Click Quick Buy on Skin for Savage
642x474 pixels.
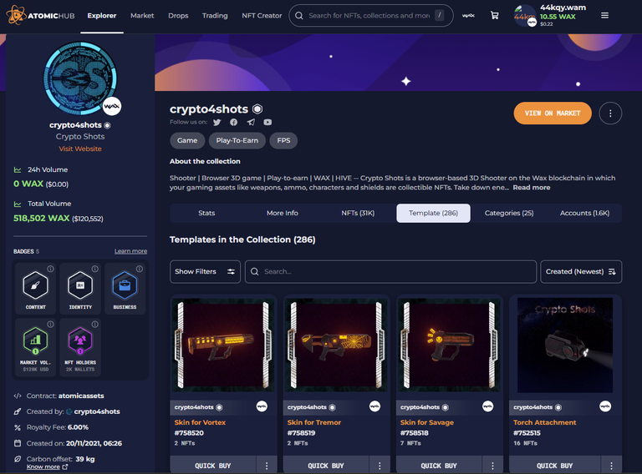coord(439,466)
